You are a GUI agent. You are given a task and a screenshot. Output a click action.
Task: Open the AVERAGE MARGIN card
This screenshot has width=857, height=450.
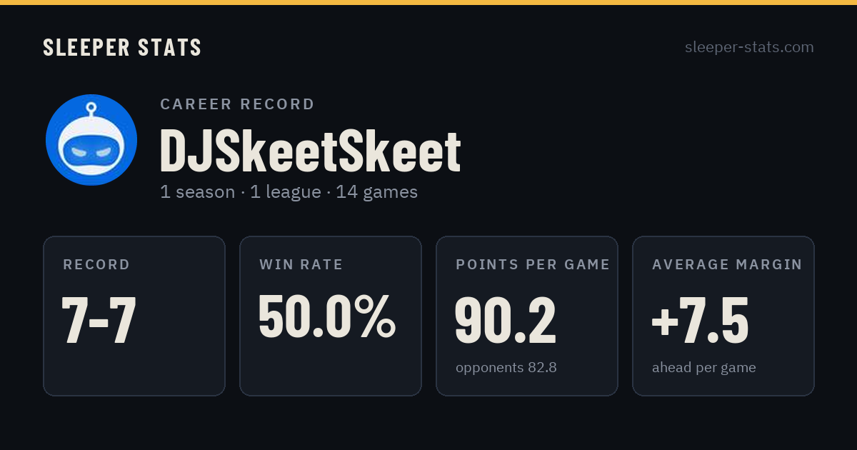(x=723, y=316)
